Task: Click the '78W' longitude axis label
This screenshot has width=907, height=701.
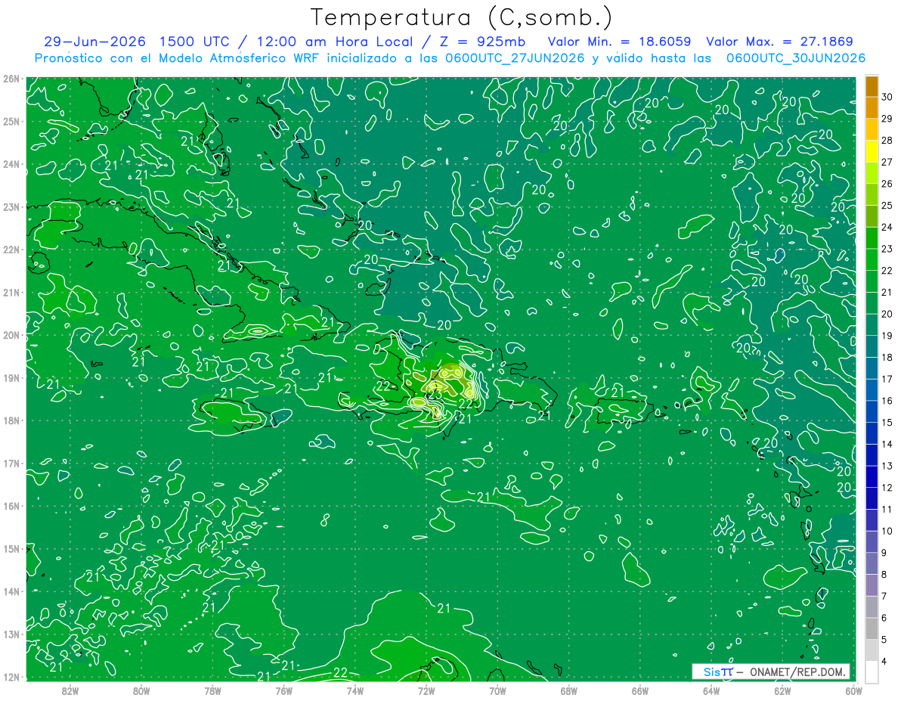Action: (x=212, y=690)
